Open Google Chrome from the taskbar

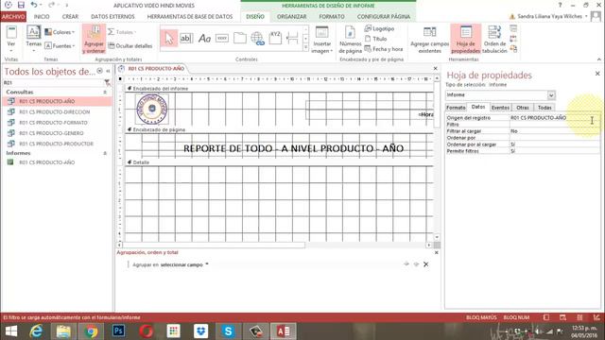[91, 331]
